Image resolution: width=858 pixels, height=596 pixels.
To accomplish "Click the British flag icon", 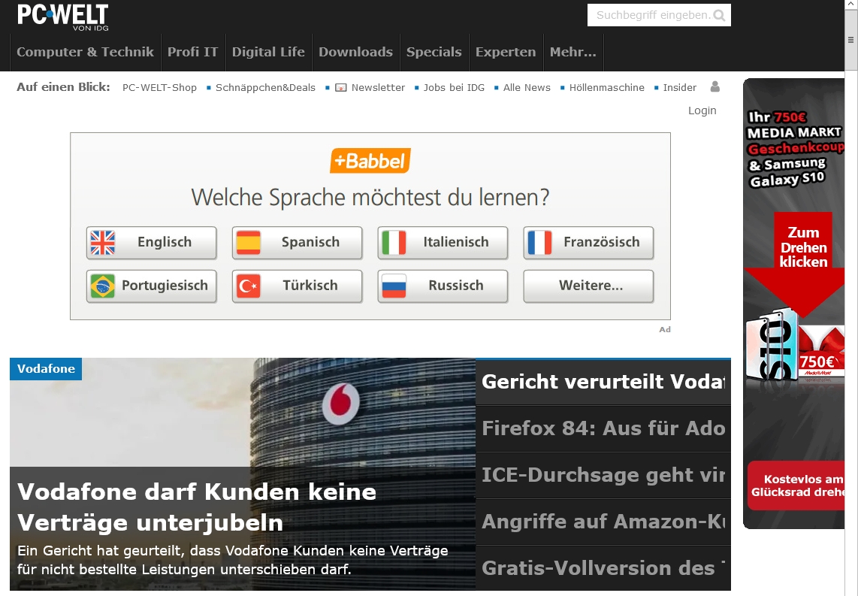I will 103,243.
